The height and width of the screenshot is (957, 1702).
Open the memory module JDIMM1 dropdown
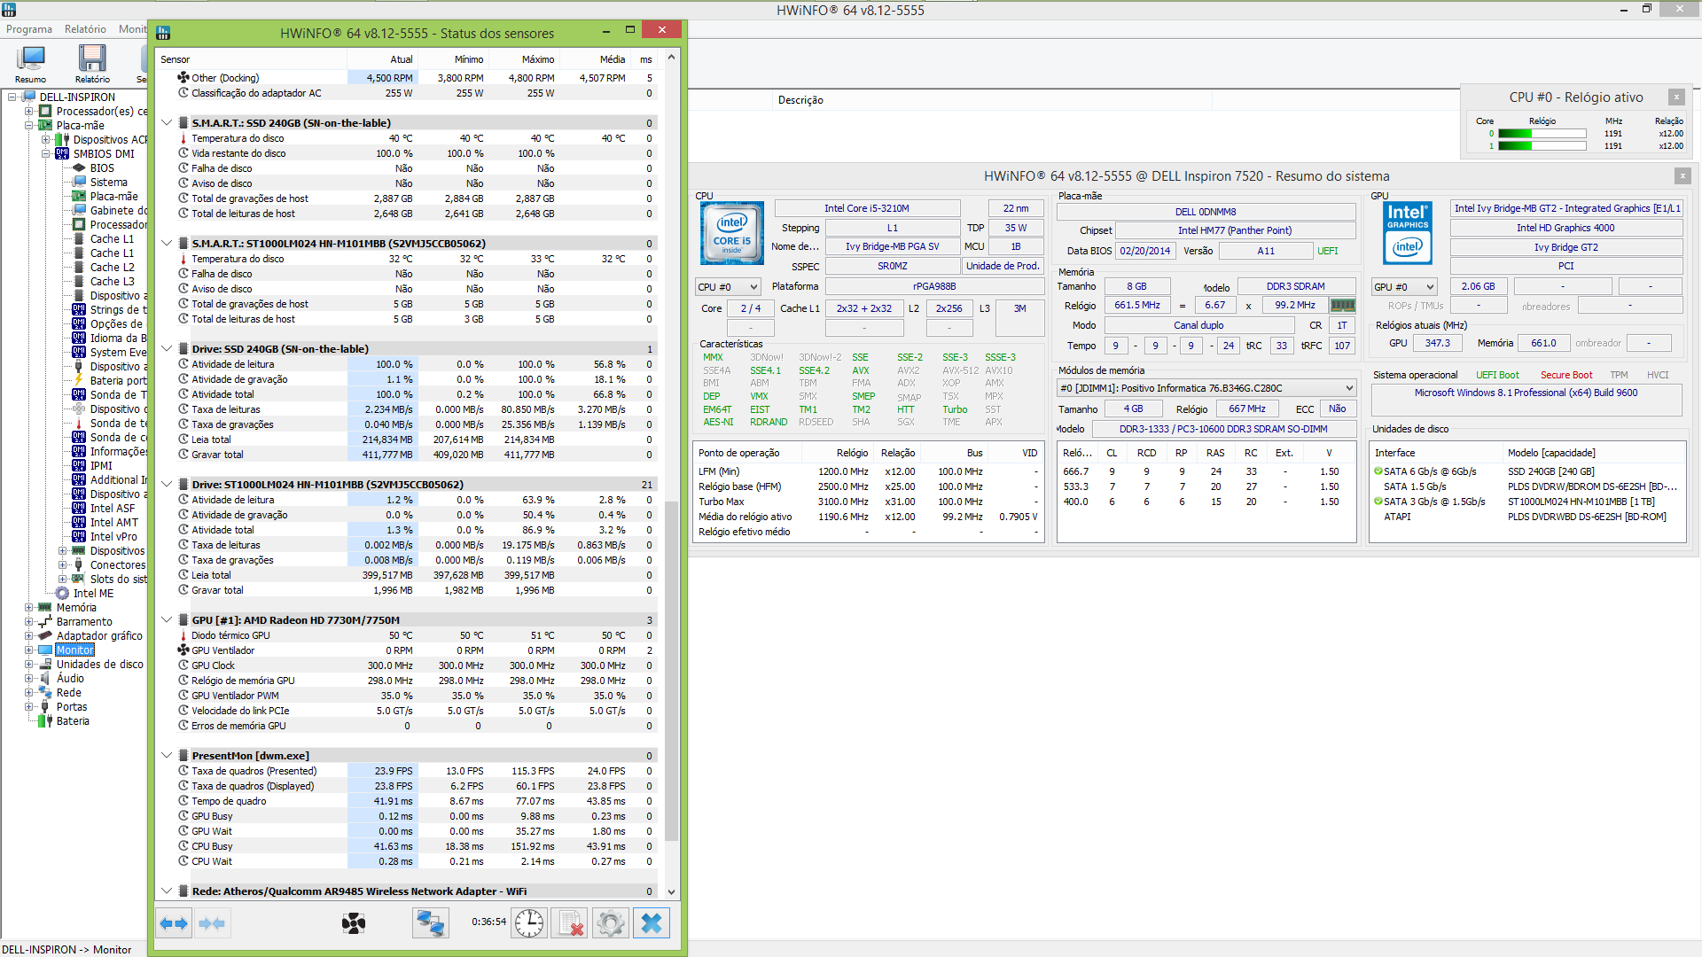(1206, 387)
